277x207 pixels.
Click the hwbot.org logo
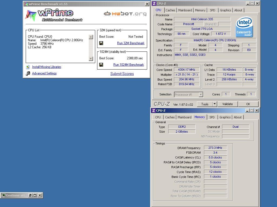[125, 13]
